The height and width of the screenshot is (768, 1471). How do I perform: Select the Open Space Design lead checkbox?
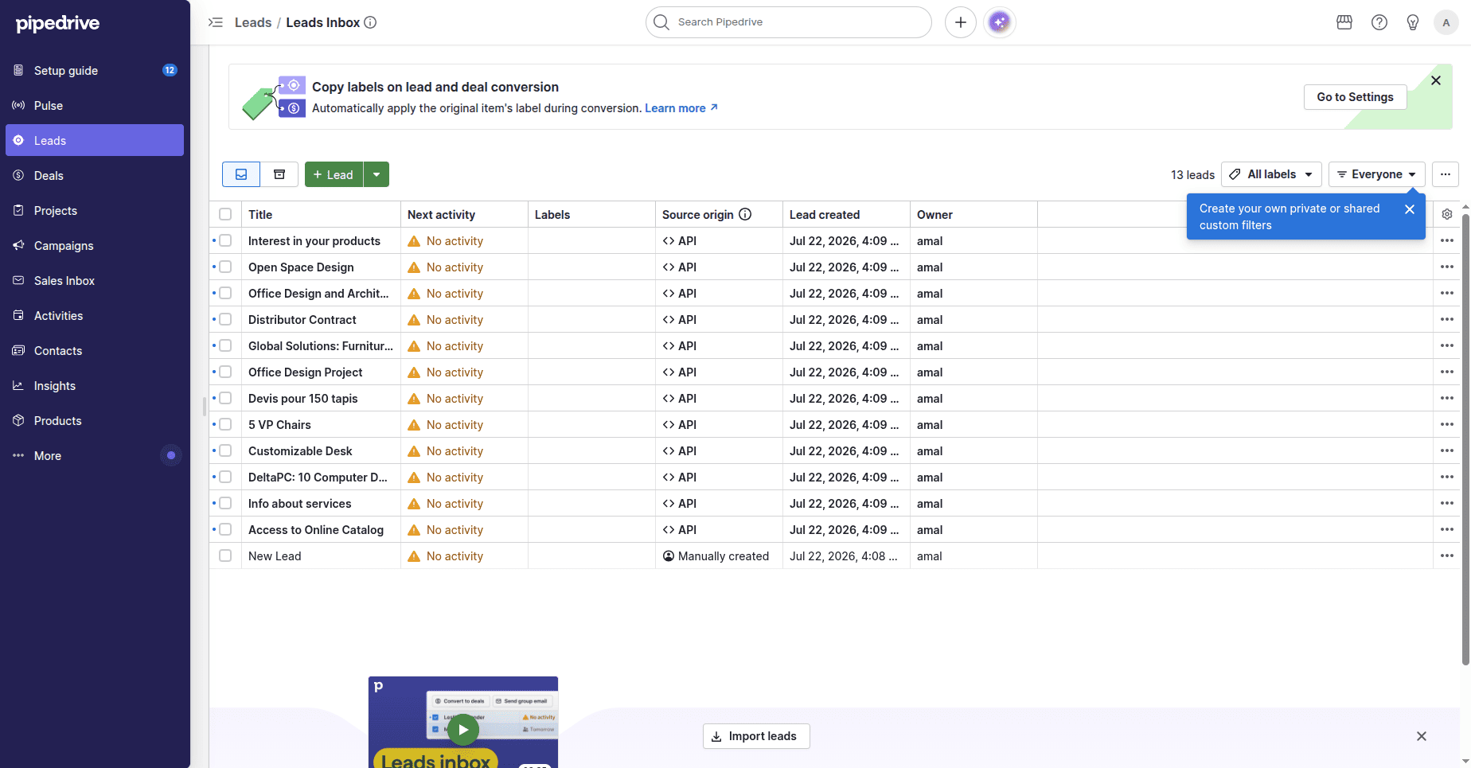pos(225,267)
